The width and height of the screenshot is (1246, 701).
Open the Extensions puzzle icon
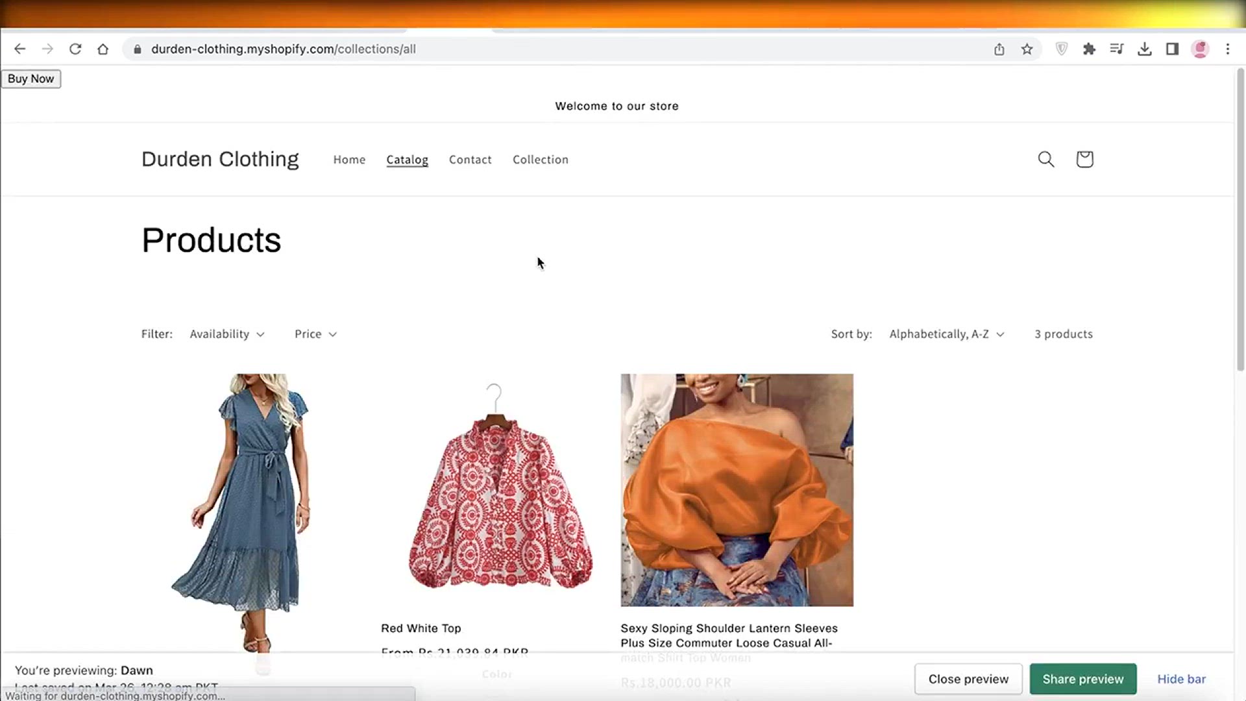(x=1089, y=49)
